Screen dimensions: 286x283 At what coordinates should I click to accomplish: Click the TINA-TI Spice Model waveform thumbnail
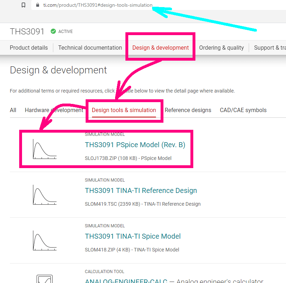(45, 240)
